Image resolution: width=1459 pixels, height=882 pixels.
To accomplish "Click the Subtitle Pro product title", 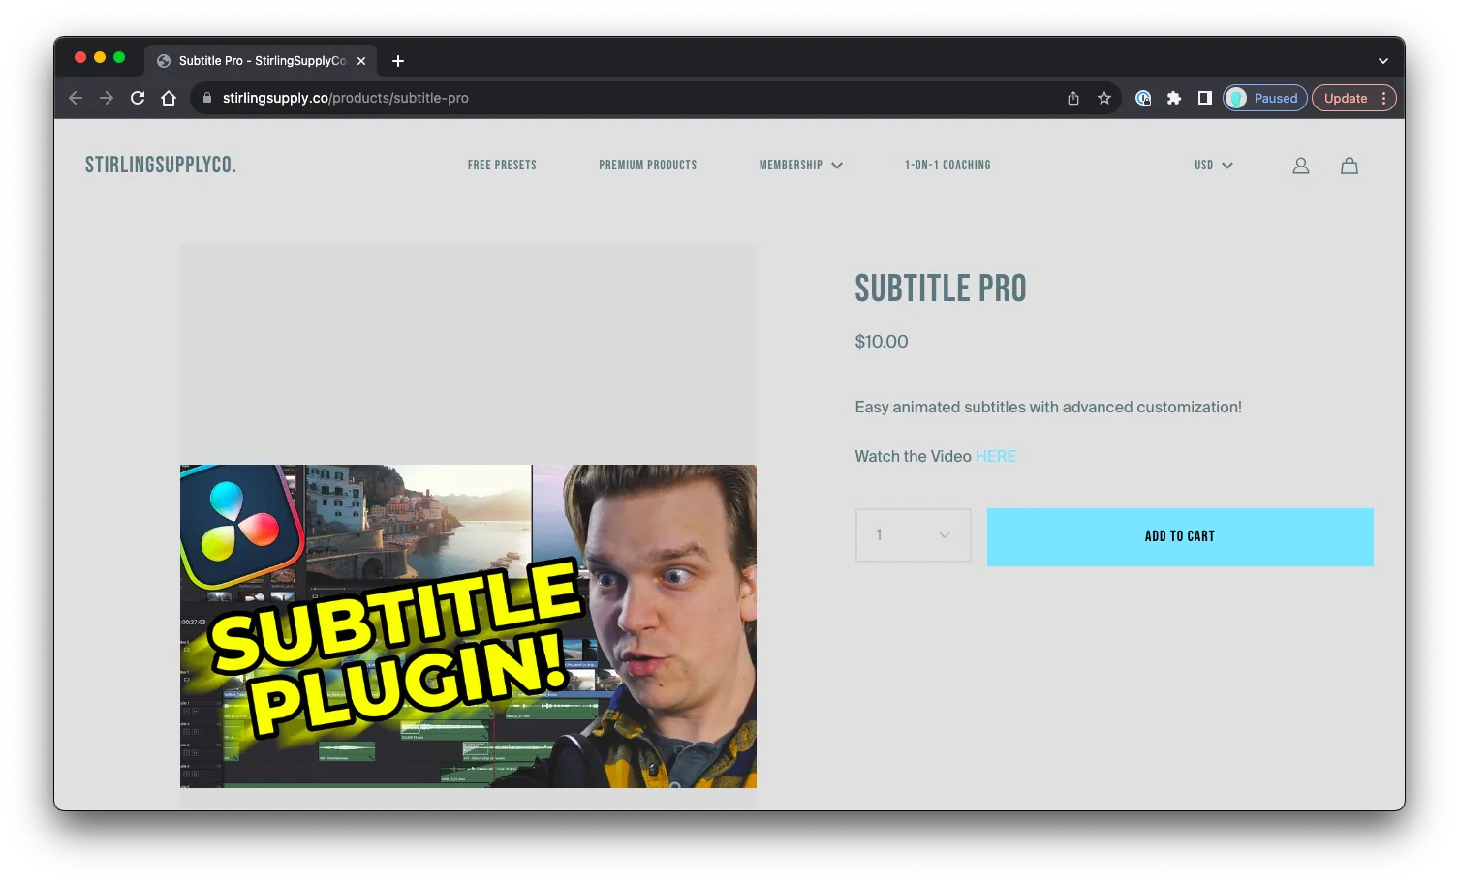I will coord(941,289).
